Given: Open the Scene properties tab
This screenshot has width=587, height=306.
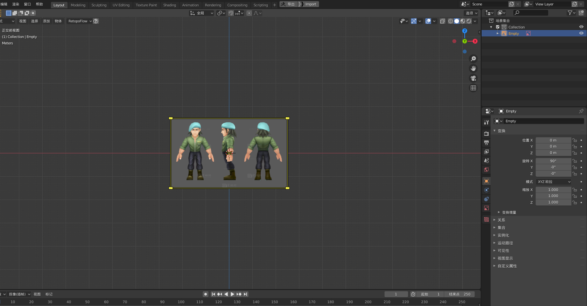Looking at the screenshot, I should coord(486,160).
